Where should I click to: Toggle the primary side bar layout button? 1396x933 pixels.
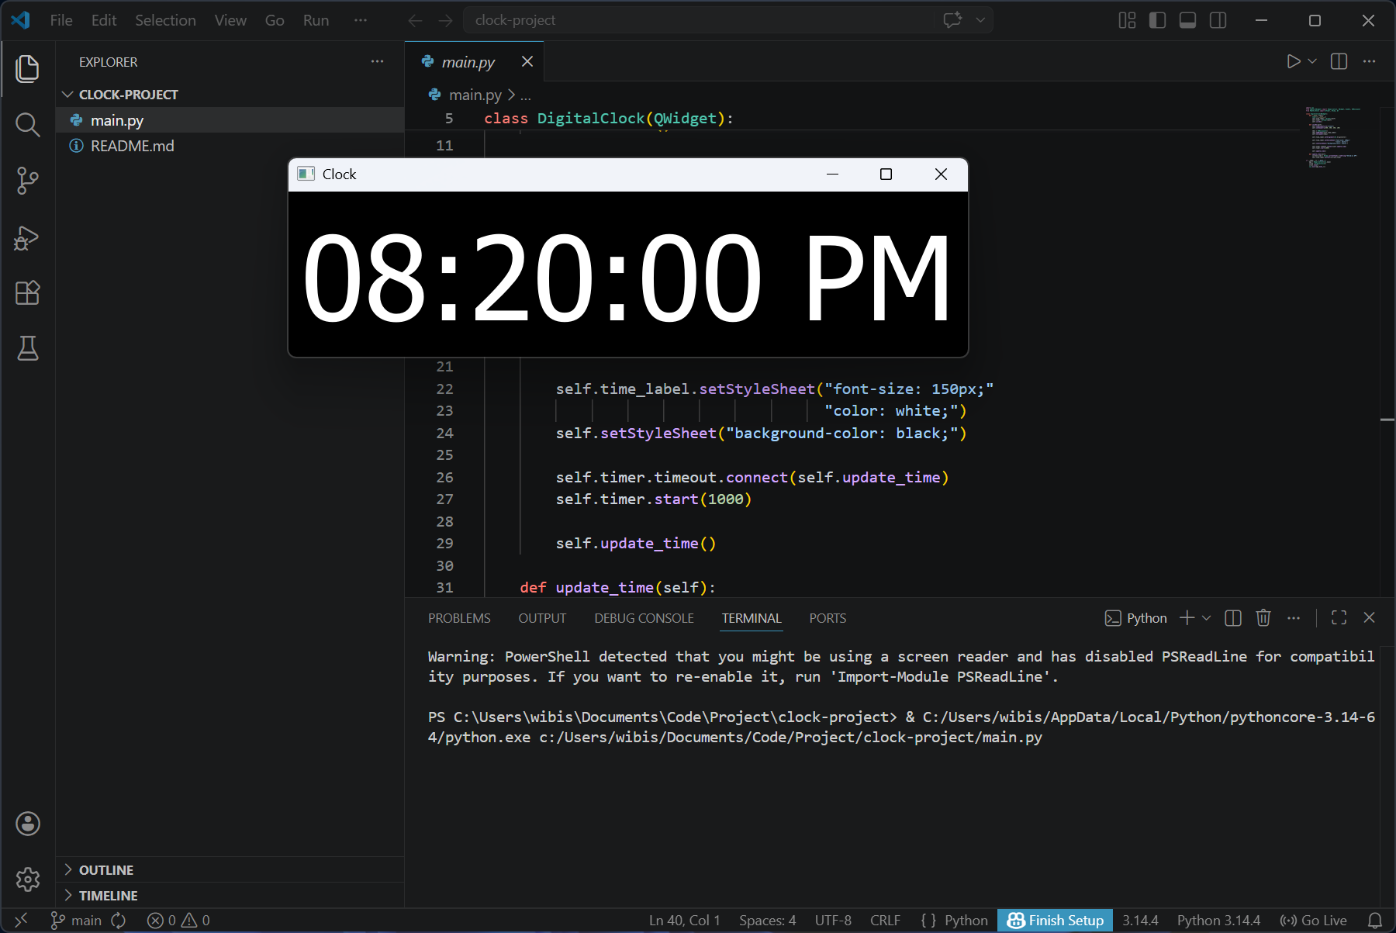[x=1157, y=20]
